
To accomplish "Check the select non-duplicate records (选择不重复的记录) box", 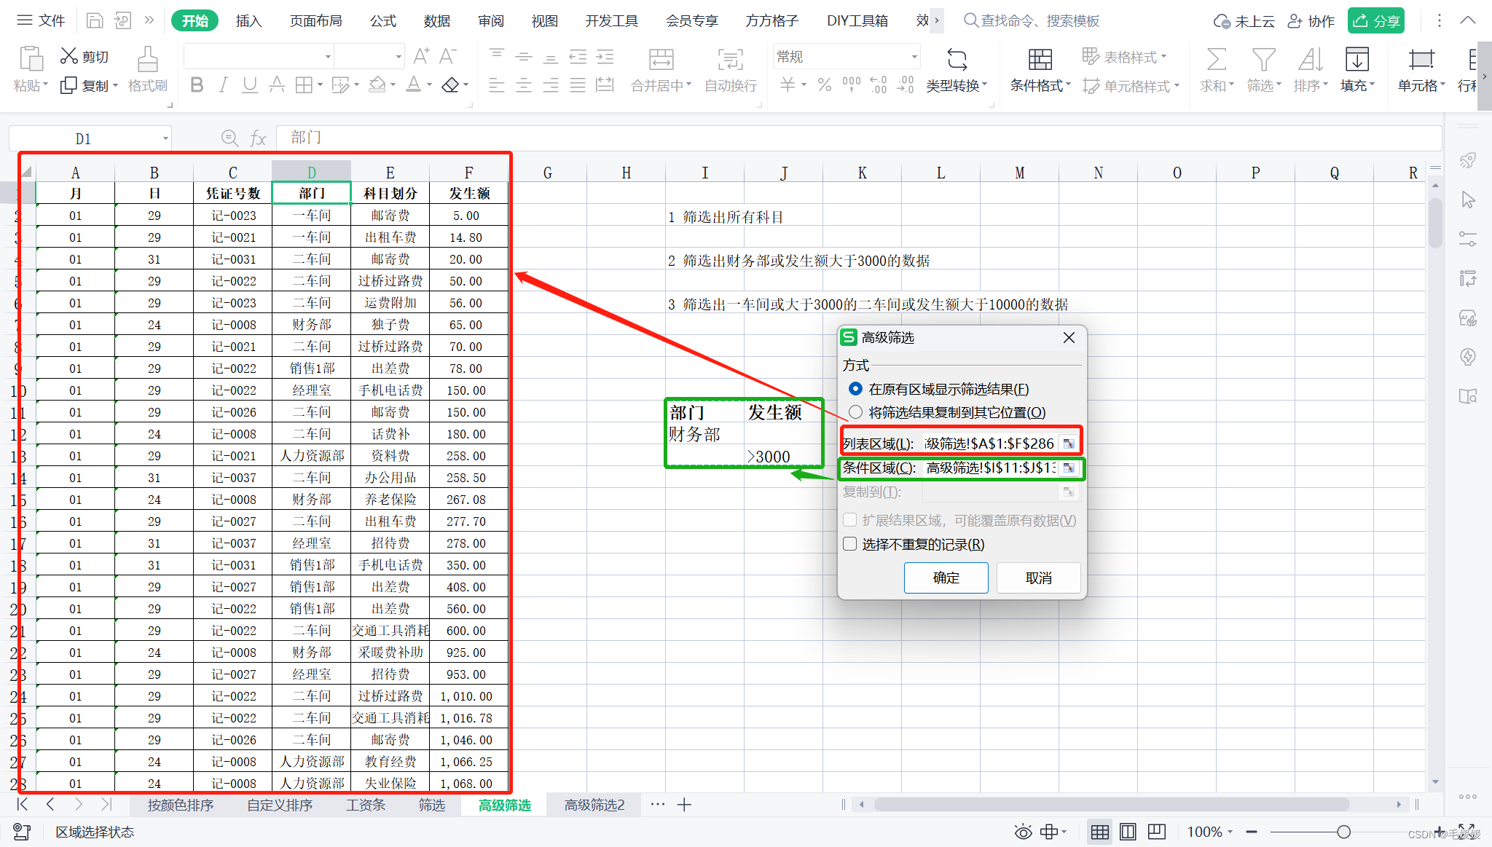I will (x=850, y=544).
